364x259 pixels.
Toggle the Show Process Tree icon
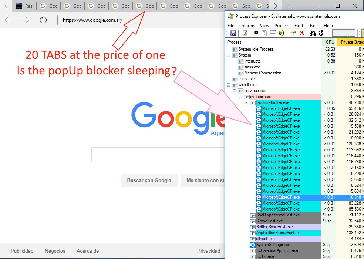[x=264, y=33]
